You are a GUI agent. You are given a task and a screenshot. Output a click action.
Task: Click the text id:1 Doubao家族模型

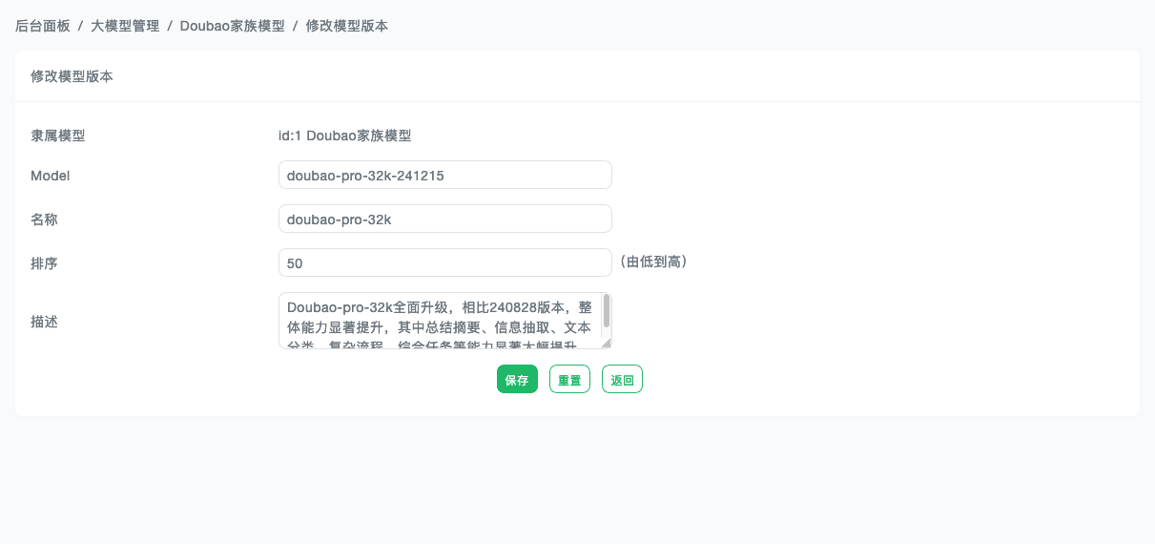point(344,136)
